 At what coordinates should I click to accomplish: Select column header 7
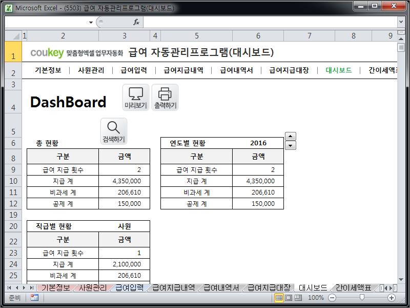pyautogui.click(x=310, y=36)
